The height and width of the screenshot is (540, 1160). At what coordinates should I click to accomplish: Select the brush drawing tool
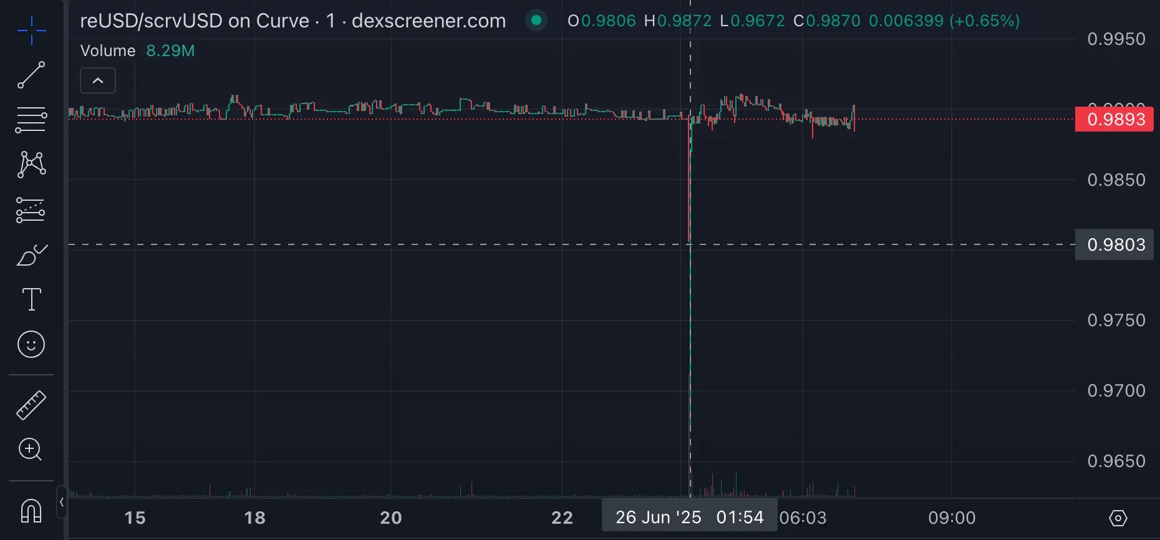pos(31,255)
